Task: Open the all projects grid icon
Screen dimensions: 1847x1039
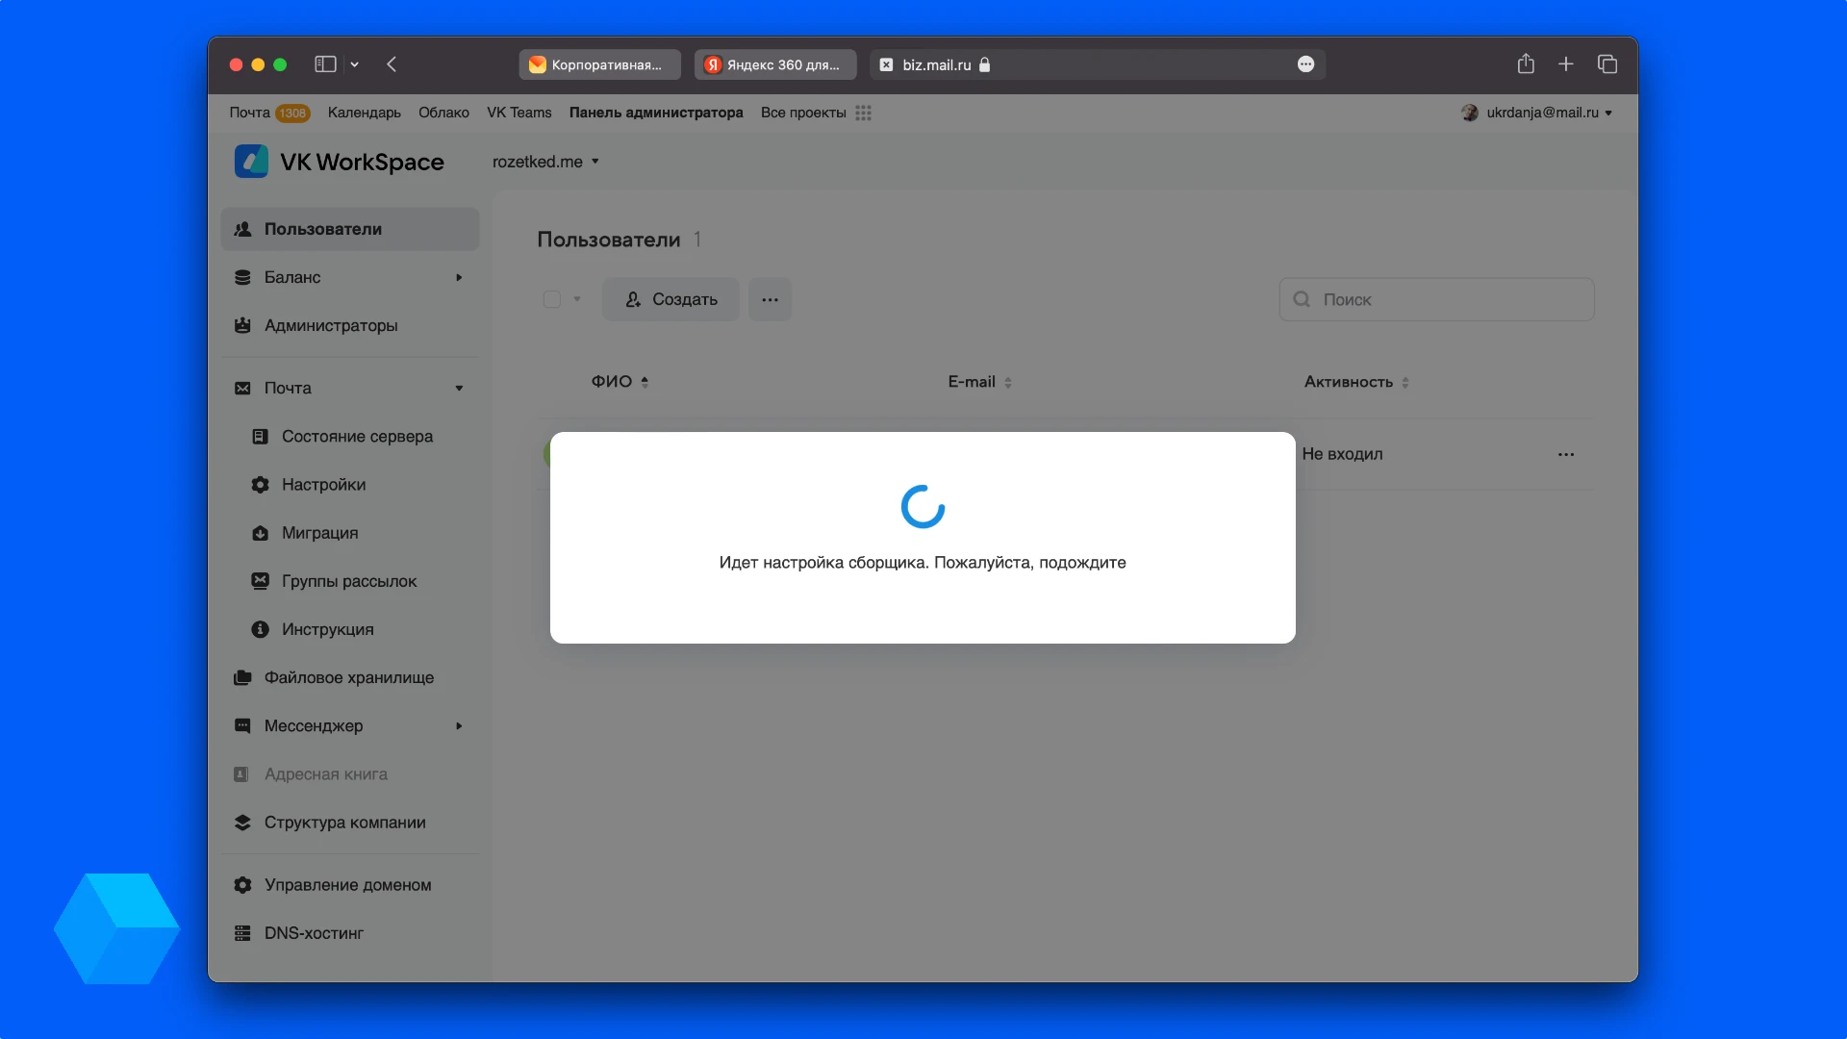Action: [x=864, y=113]
